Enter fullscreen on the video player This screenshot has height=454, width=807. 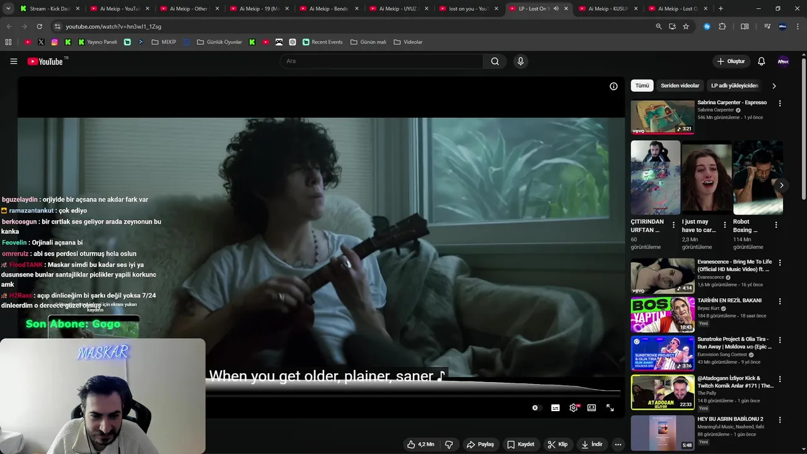coord(610,408)
